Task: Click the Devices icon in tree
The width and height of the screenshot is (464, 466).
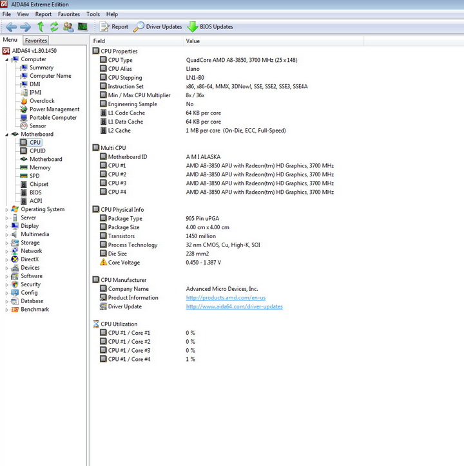Action: pos(15,268)
